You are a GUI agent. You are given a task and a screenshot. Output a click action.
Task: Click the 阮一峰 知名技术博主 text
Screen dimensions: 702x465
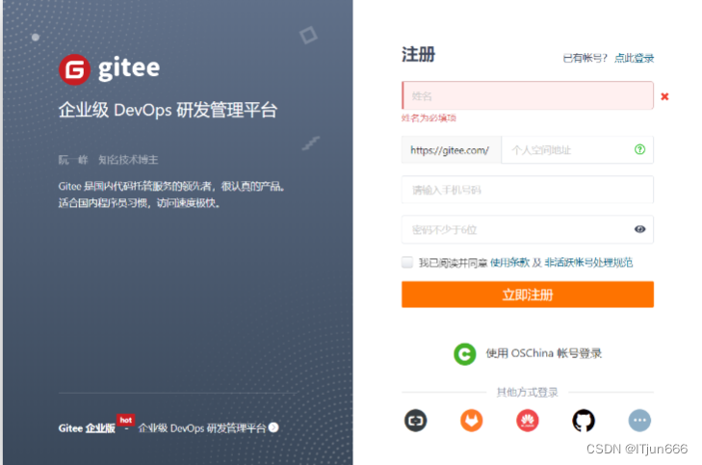(x=108, y=160)
